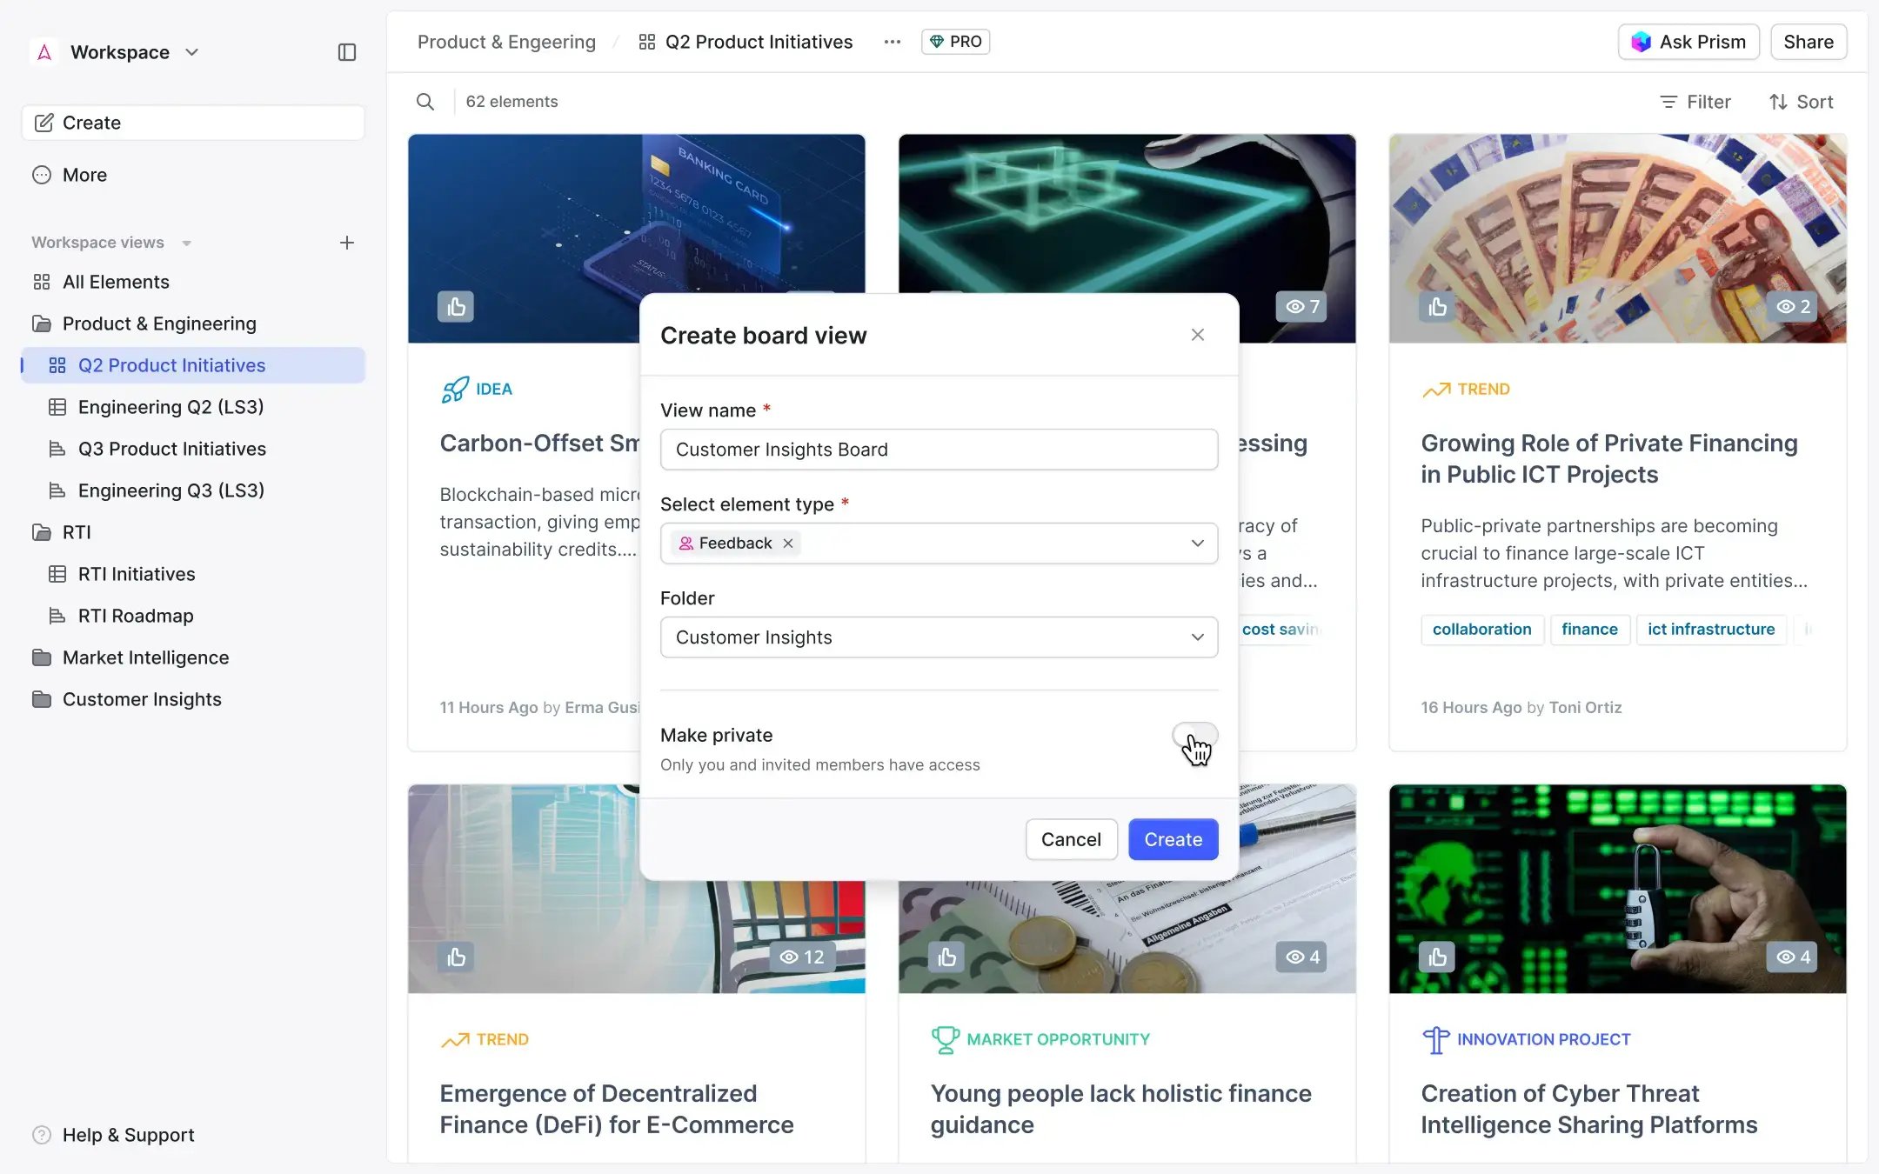The image size is (1879, 1174).
Task: Add a new workspace view
Action: [x=347, y=242]
